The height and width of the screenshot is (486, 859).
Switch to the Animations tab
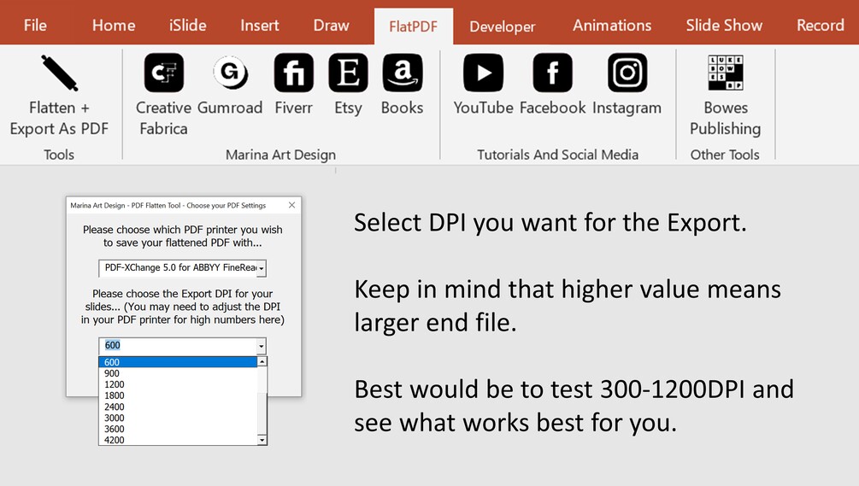[612, 26]
